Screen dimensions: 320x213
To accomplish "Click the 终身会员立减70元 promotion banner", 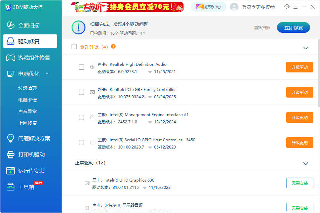I will (127, 7).
